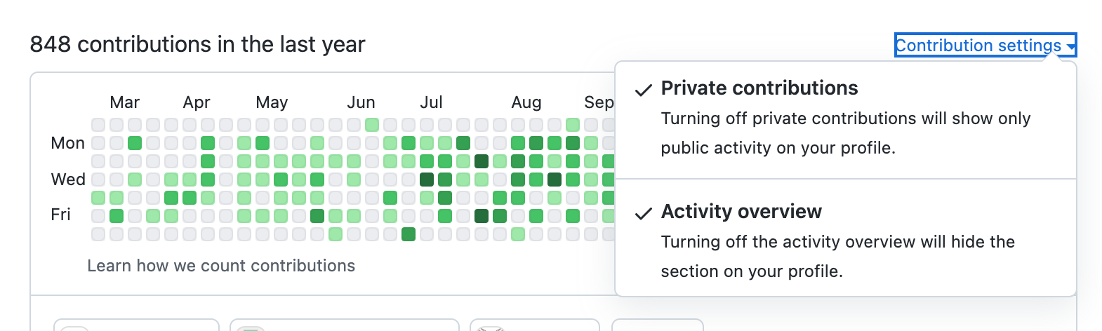Open the partially visible card with crossed-lines avatar

(x=535, y=325)
